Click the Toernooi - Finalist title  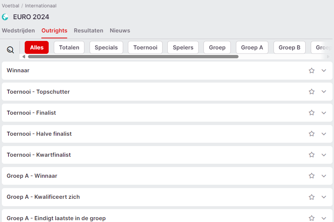point(31,113)
